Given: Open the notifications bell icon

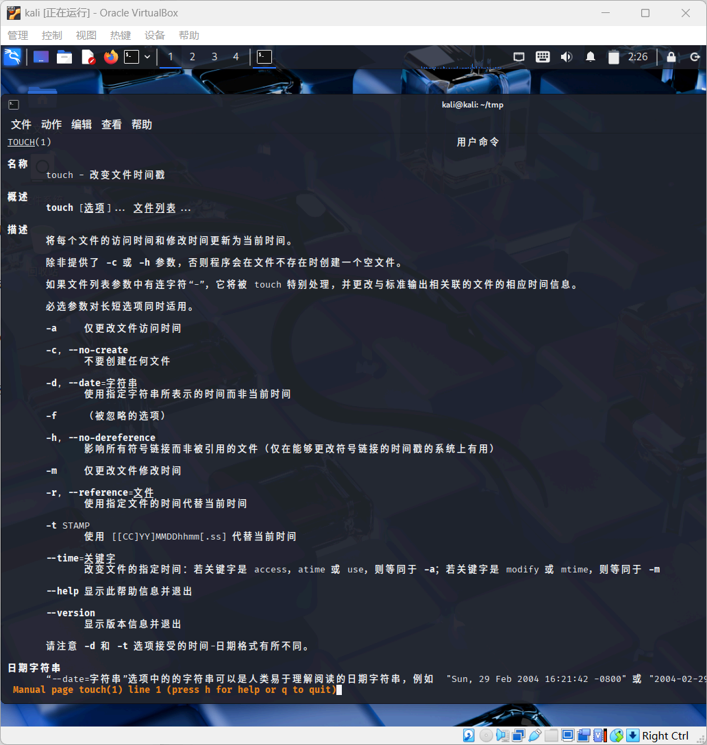Looking at the screenshot, I should (590, 57).
